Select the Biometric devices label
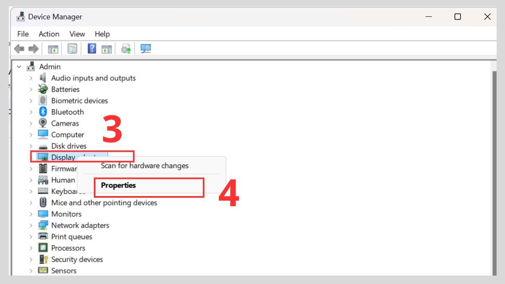This screenshot has width=505, height=284. [x=80, y=101]
